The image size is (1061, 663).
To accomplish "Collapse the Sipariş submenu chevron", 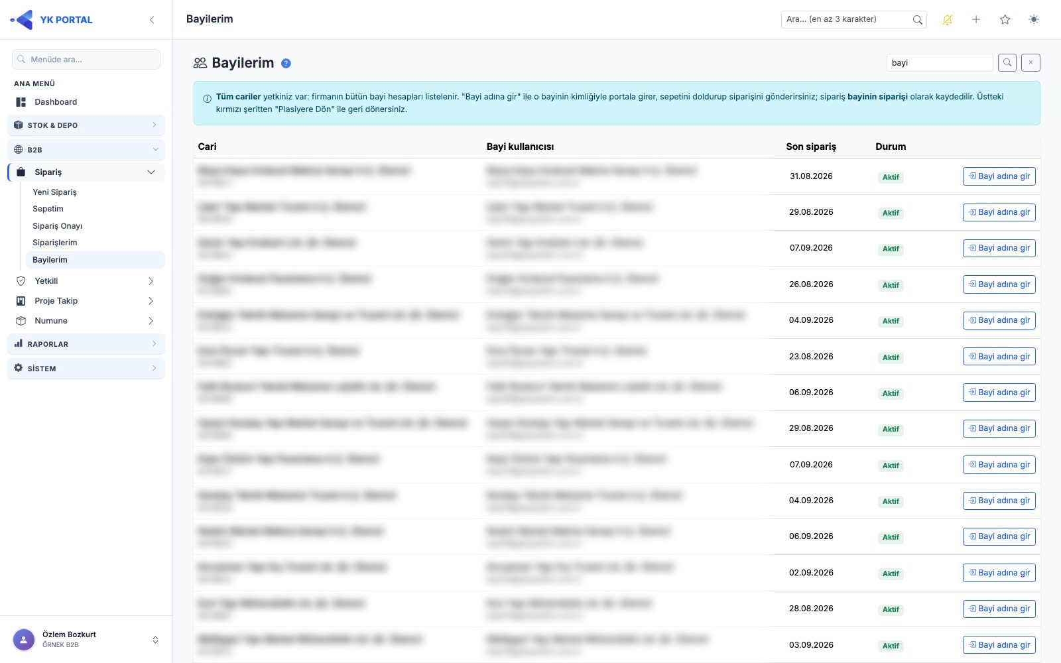I will click(x=151, y=172).
